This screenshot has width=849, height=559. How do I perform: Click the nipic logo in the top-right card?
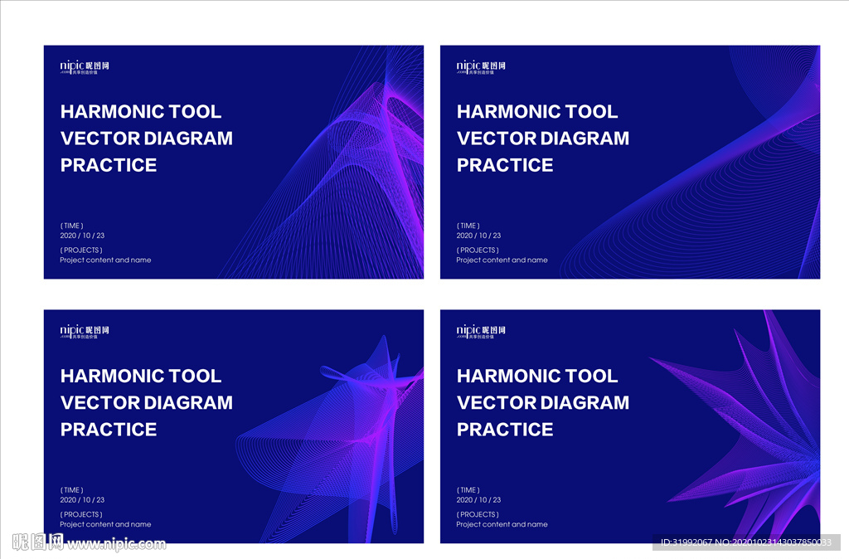tap(481, 67)
